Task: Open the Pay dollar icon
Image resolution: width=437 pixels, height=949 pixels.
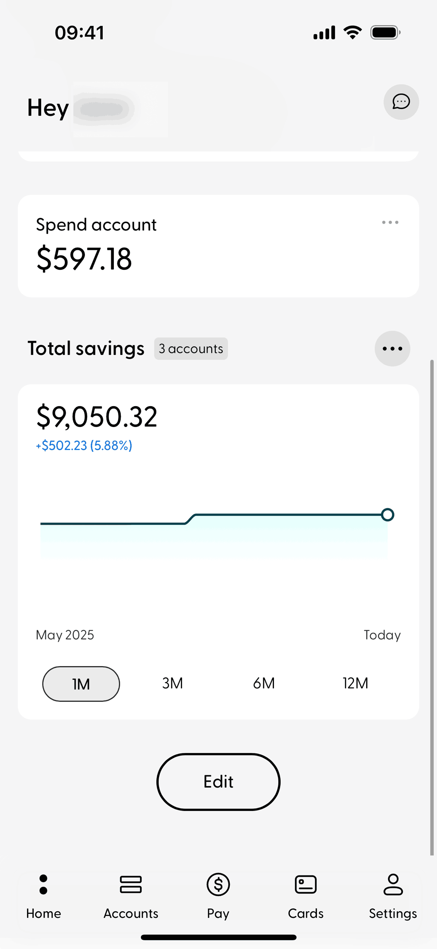Action: coord(218,884)
